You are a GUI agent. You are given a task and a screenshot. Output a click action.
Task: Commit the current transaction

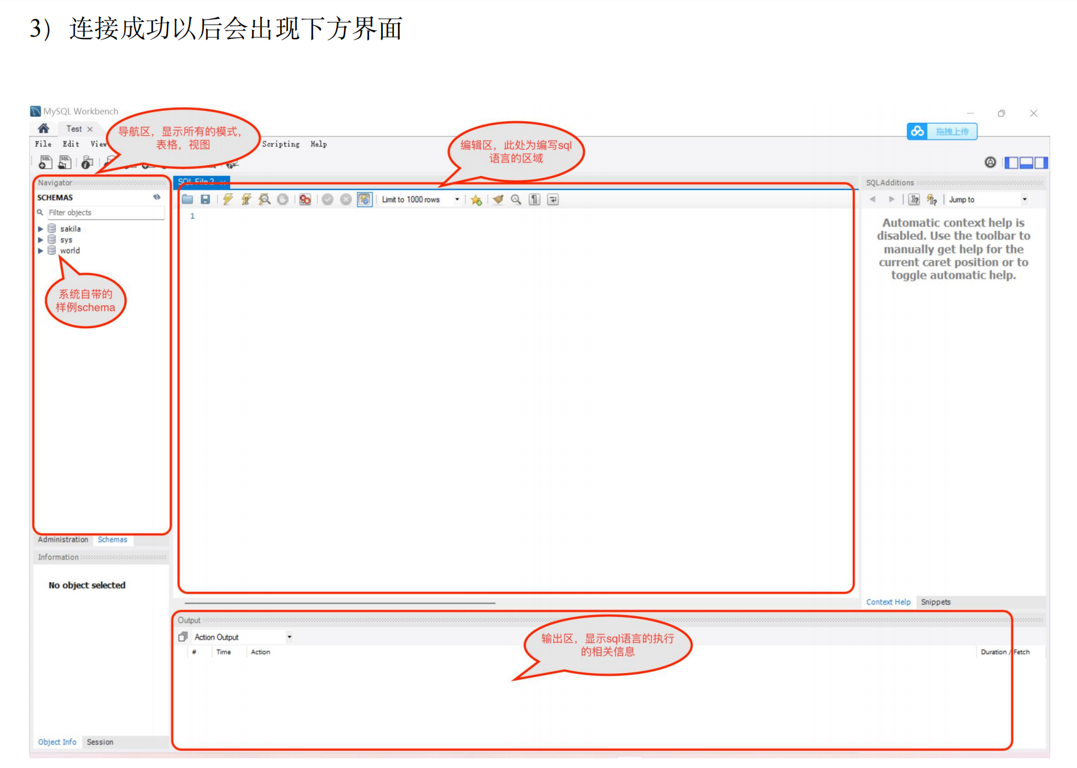pos(328,199)
